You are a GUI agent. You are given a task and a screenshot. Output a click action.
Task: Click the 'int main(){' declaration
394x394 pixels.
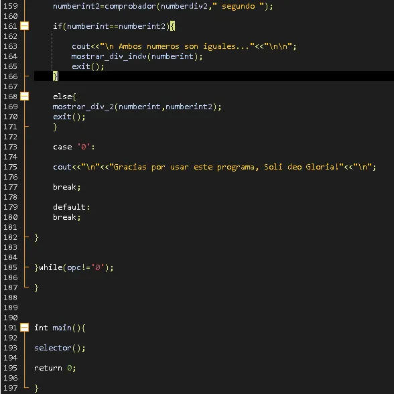[x=60, y=328]
